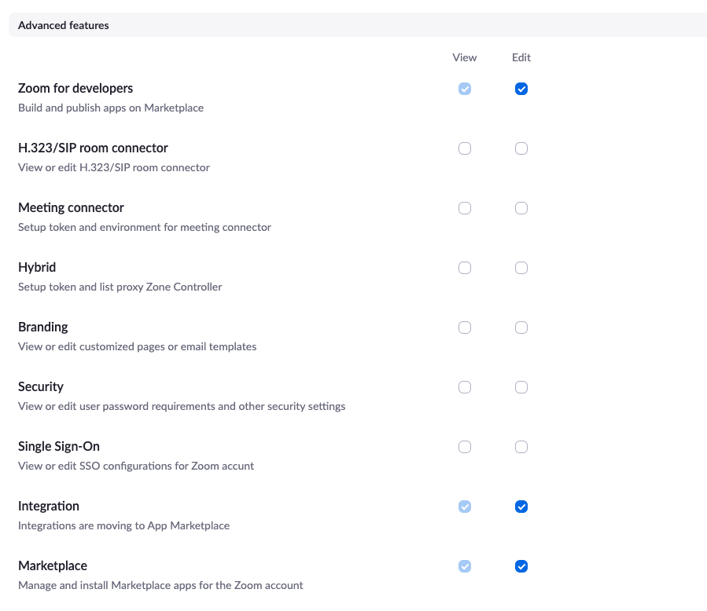Click Marketplace View checkbox
This screenshot has height=611, width=707.
(465, 566)
